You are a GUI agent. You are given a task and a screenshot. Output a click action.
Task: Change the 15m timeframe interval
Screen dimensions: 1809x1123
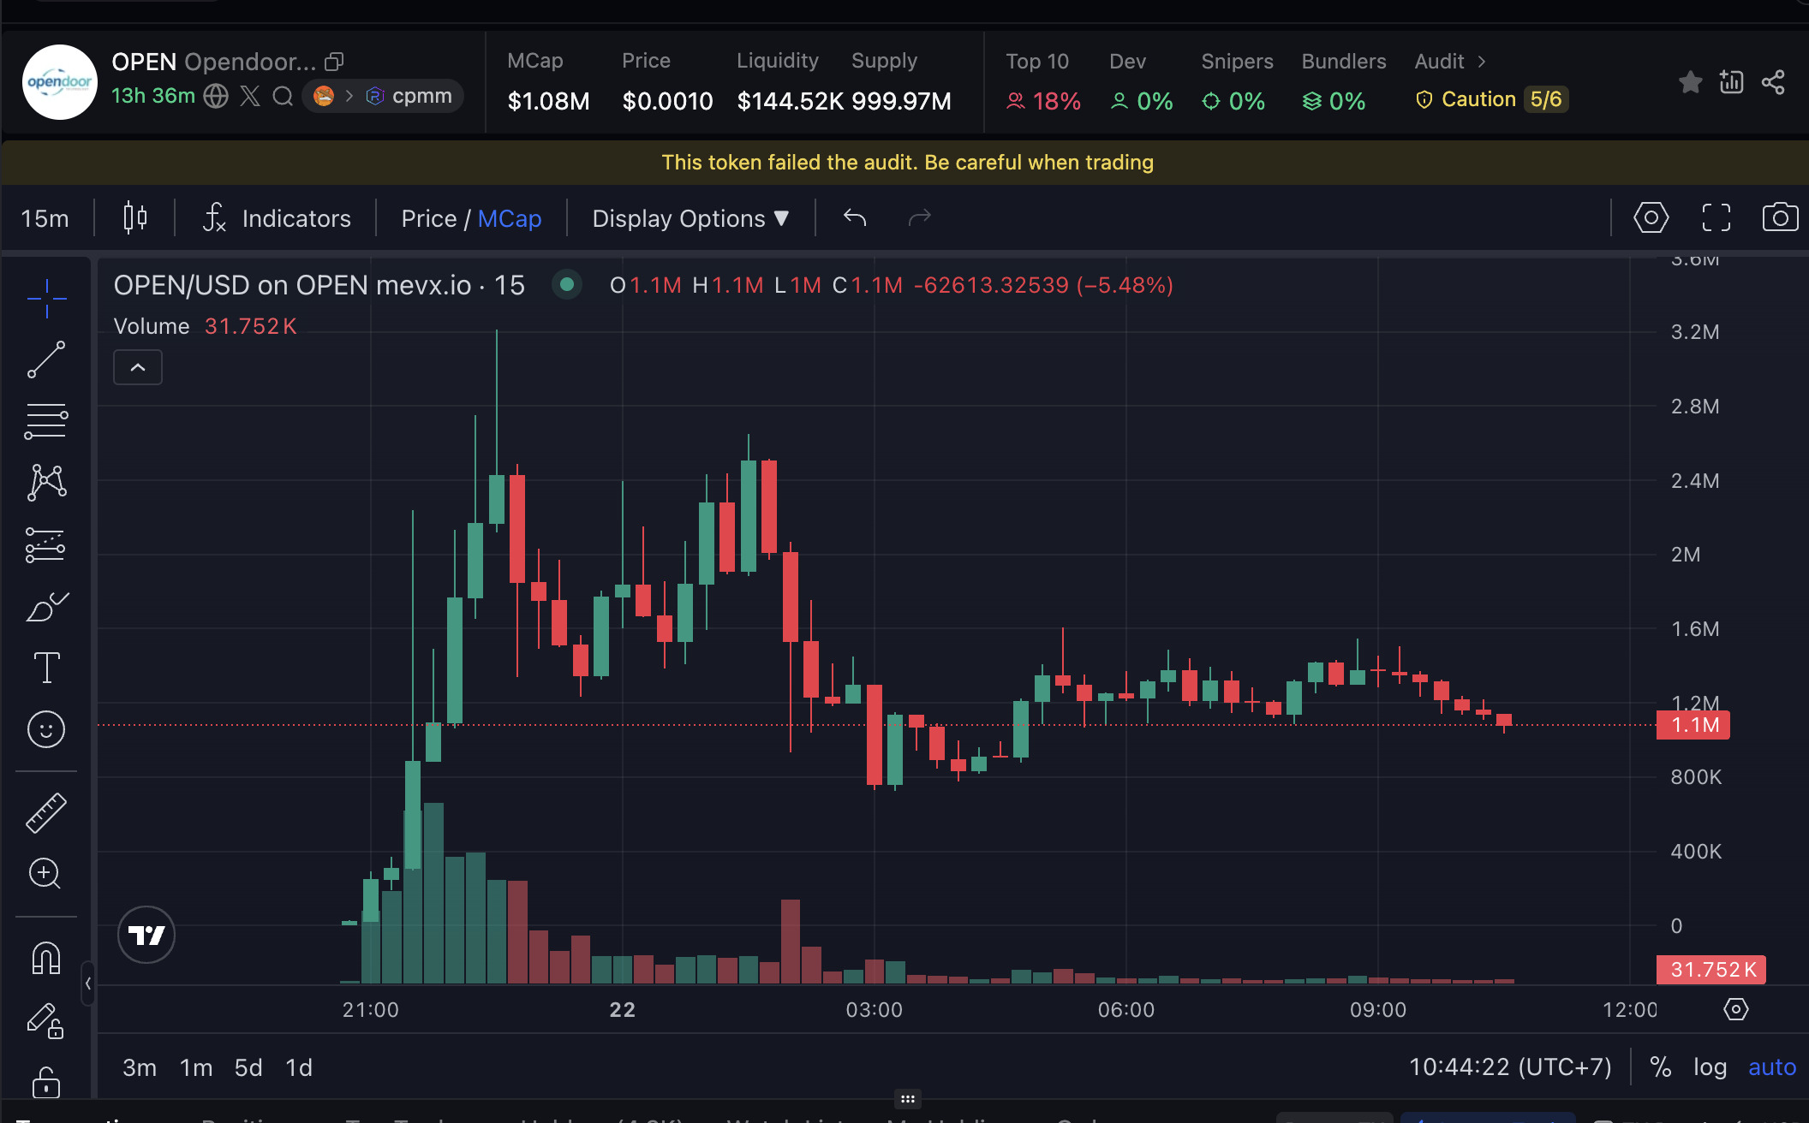[45, 218]
